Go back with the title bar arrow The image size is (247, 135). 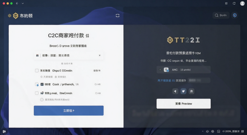click(x=17, y=3)
